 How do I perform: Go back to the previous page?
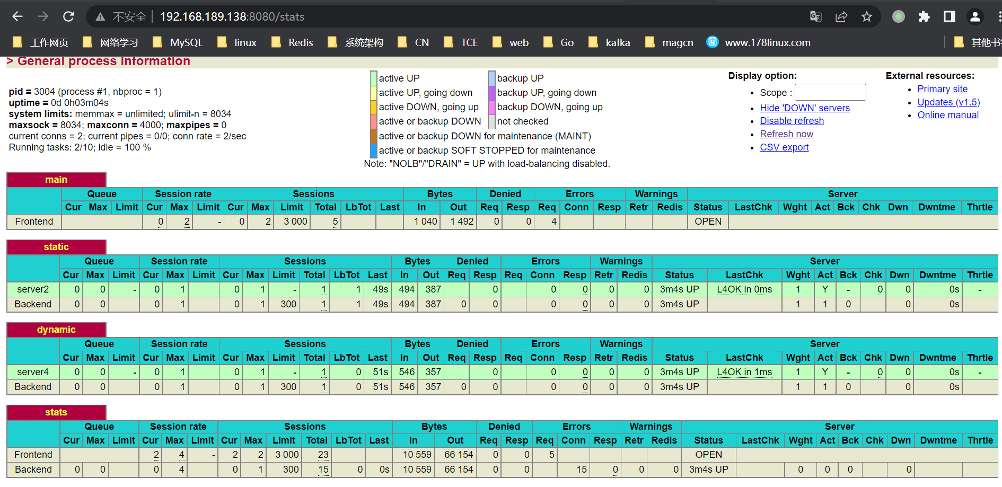point(17,16)
